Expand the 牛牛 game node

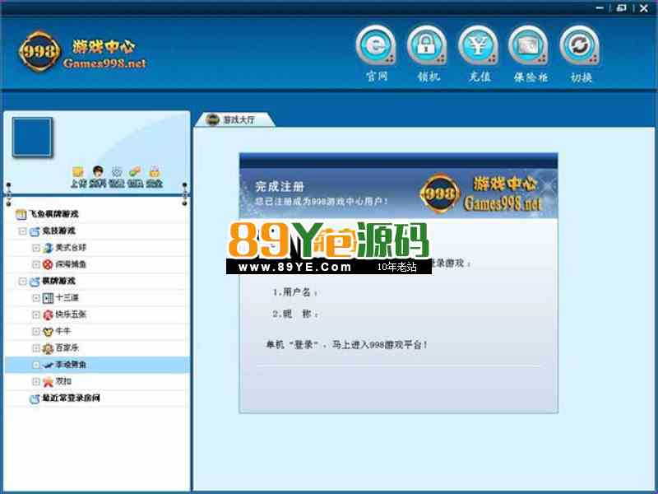[x=36, y=331]
